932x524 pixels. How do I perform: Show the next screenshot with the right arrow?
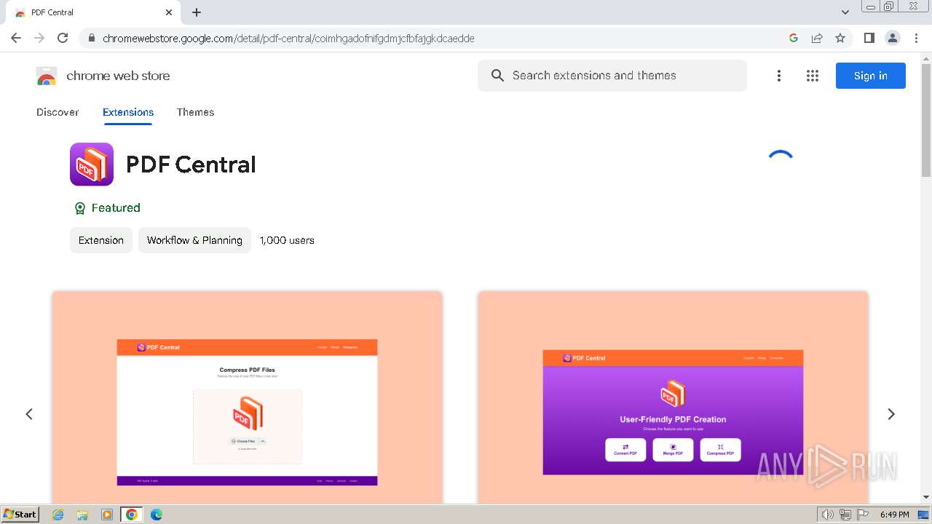pyautogui.click(x=891, y=414)
